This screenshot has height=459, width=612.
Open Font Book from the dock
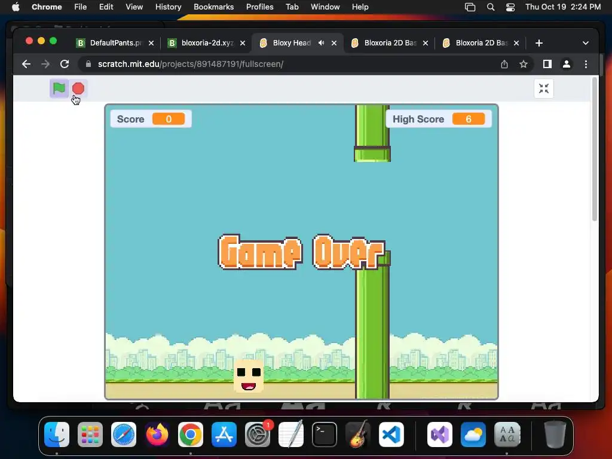tap(507, 434)
